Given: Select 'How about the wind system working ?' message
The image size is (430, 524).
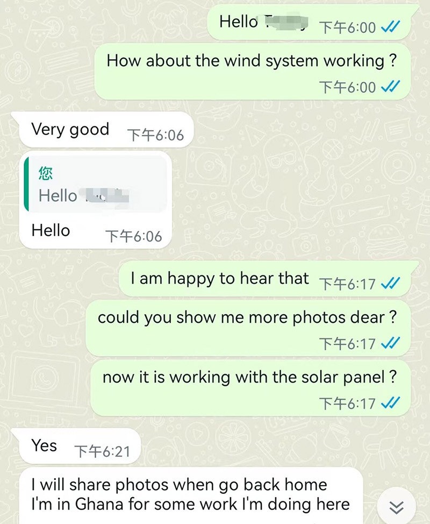Looking at the screenshot, I should [x=253, y=72].
